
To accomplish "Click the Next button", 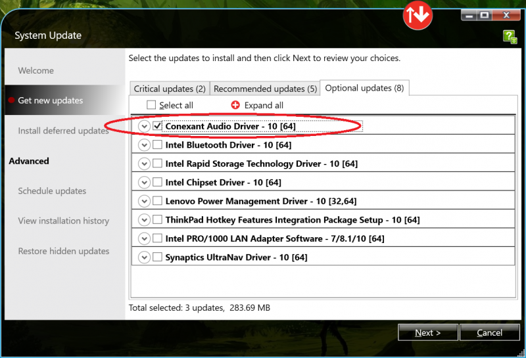I will click(428, 332).
